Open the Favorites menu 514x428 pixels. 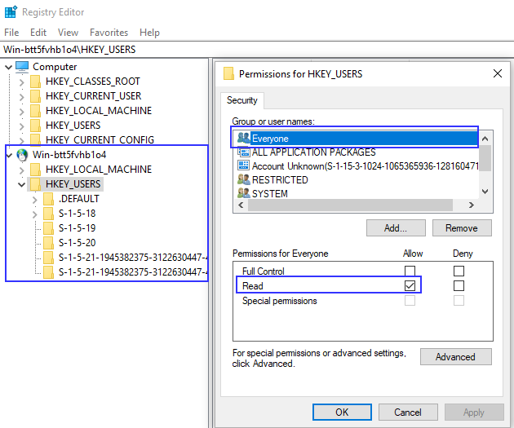[x=109, y=33]
